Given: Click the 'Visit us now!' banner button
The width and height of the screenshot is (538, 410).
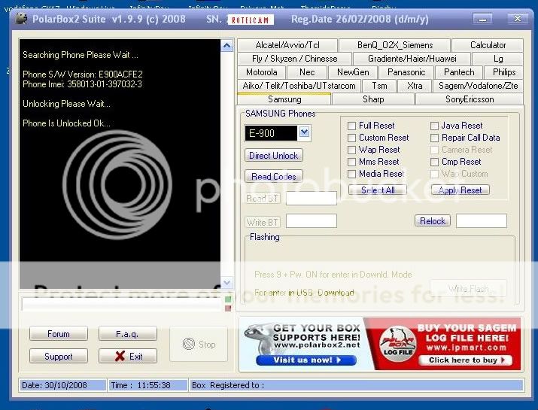Looking at the screenshot, I should pos(306,360).
